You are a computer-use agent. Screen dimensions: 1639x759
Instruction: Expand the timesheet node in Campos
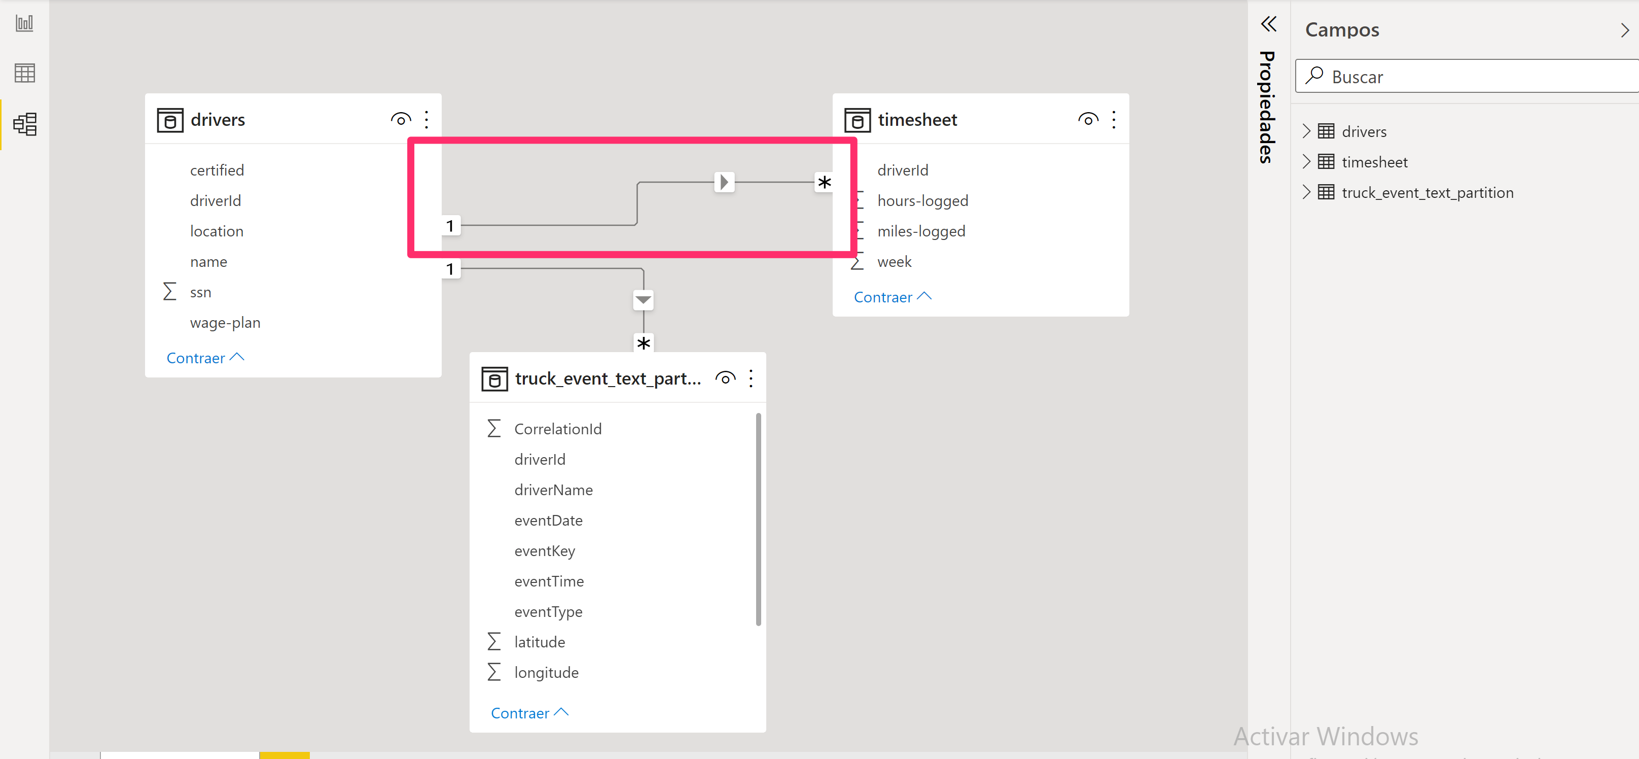coord(1306,162)
